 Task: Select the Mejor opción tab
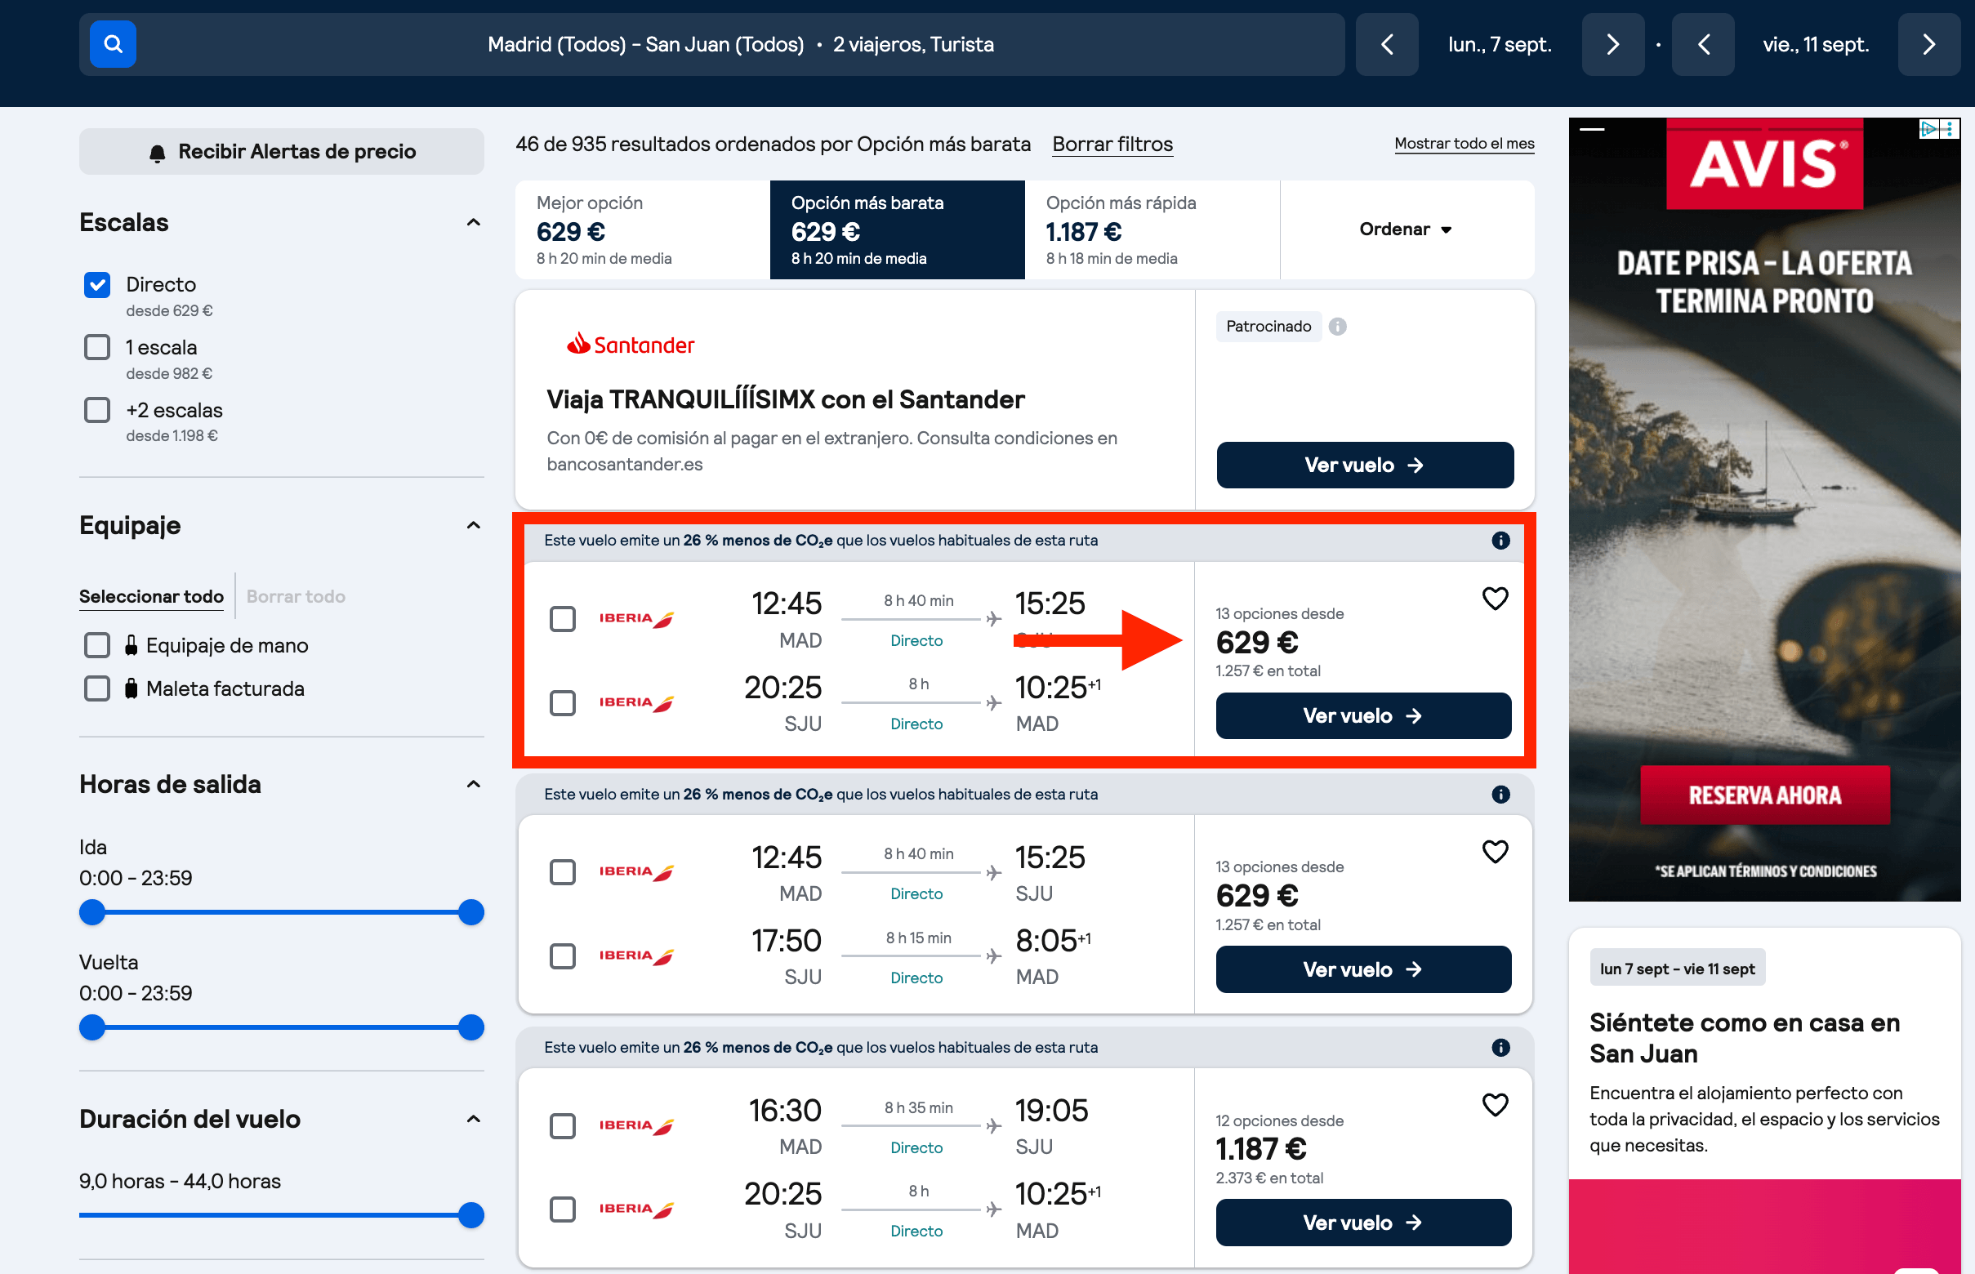pos(642,229)
